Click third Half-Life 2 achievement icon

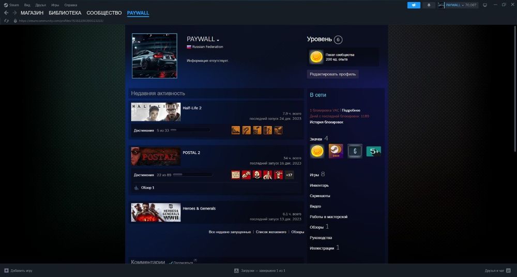pyautogui.click(x=257, y=131)
